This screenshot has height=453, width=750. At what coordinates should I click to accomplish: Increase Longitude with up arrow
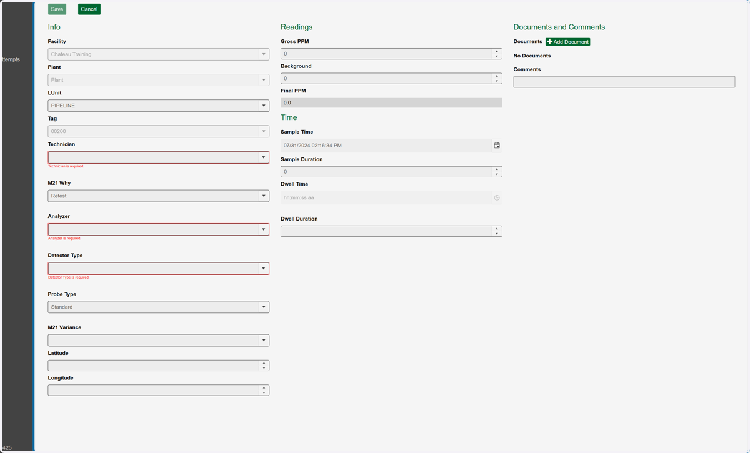pos(264,387)
